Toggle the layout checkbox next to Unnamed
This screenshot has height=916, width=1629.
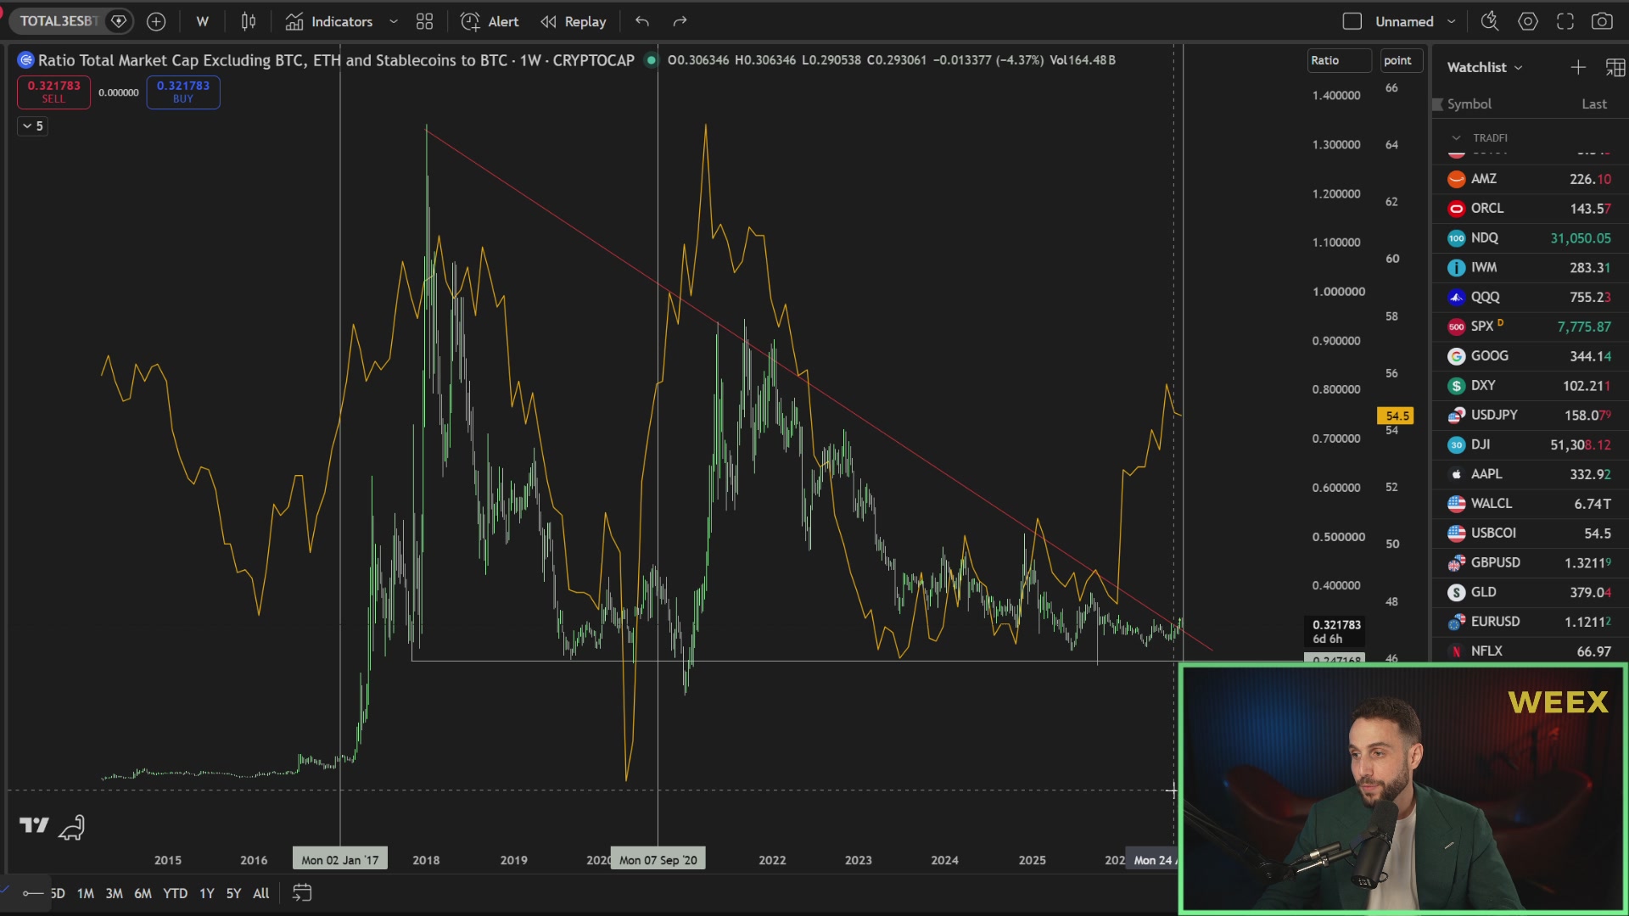1352,21
